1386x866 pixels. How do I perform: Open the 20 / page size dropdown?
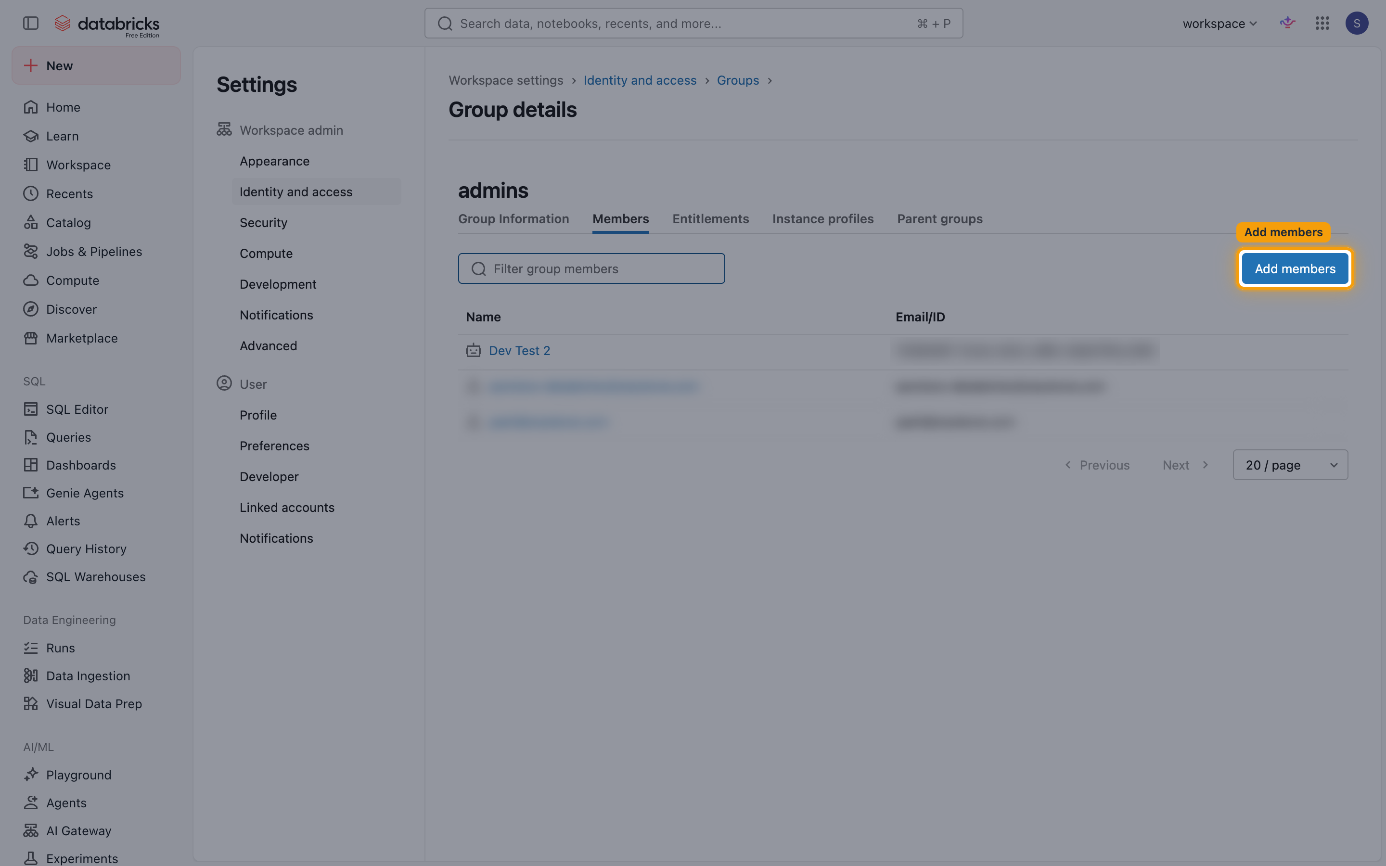point(1290,465)
